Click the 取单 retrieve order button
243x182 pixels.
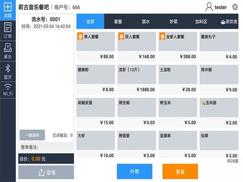pyautogui.click(x=46, y=172)
